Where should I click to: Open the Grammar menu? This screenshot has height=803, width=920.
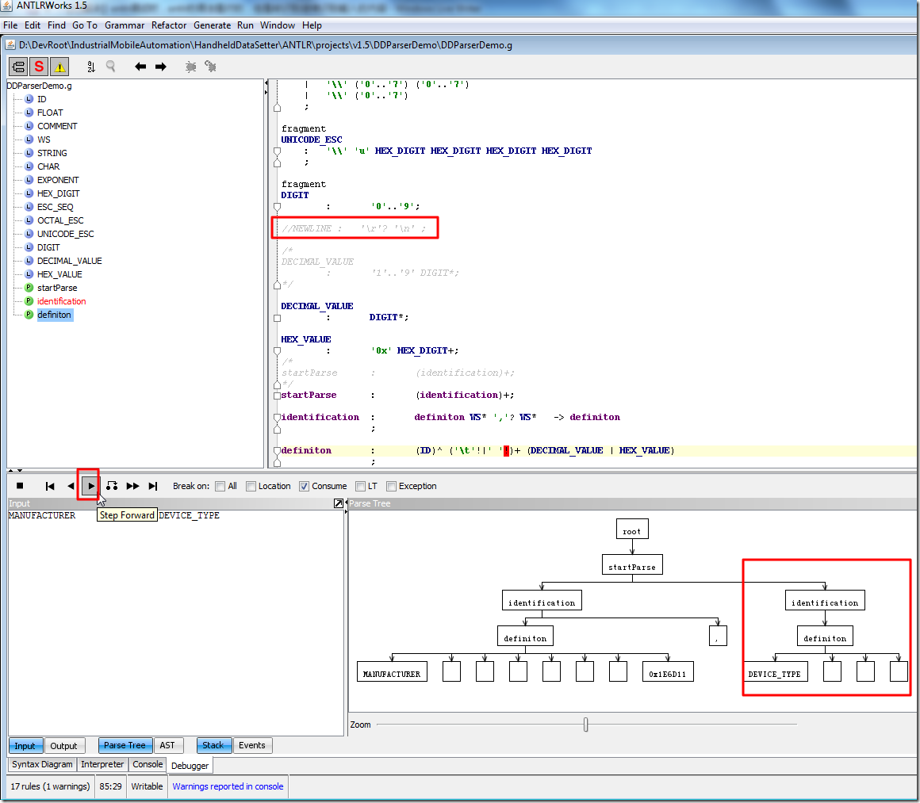coord(125,25)
